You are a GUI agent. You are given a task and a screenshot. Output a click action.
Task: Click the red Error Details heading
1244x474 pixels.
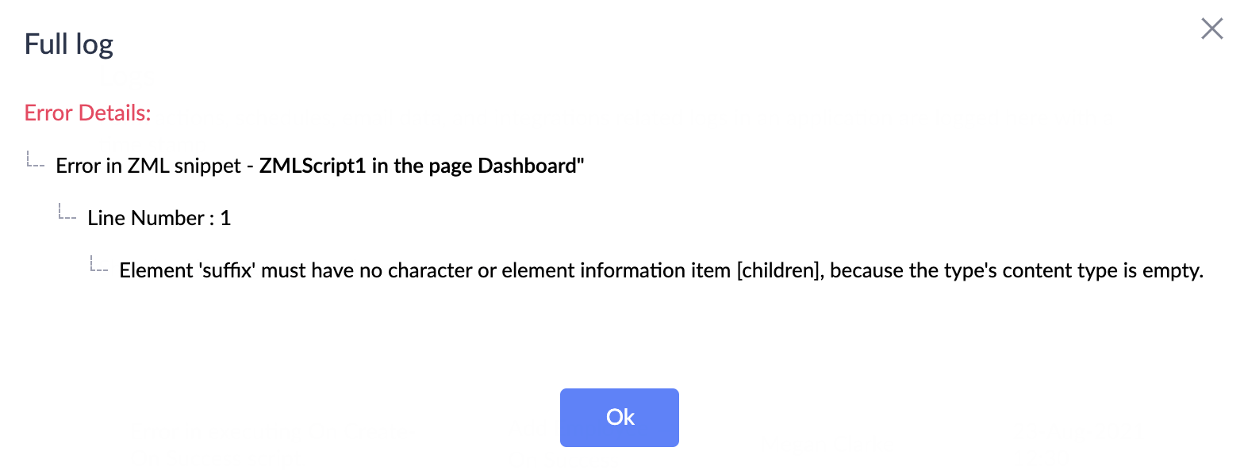tap(88, 113)
